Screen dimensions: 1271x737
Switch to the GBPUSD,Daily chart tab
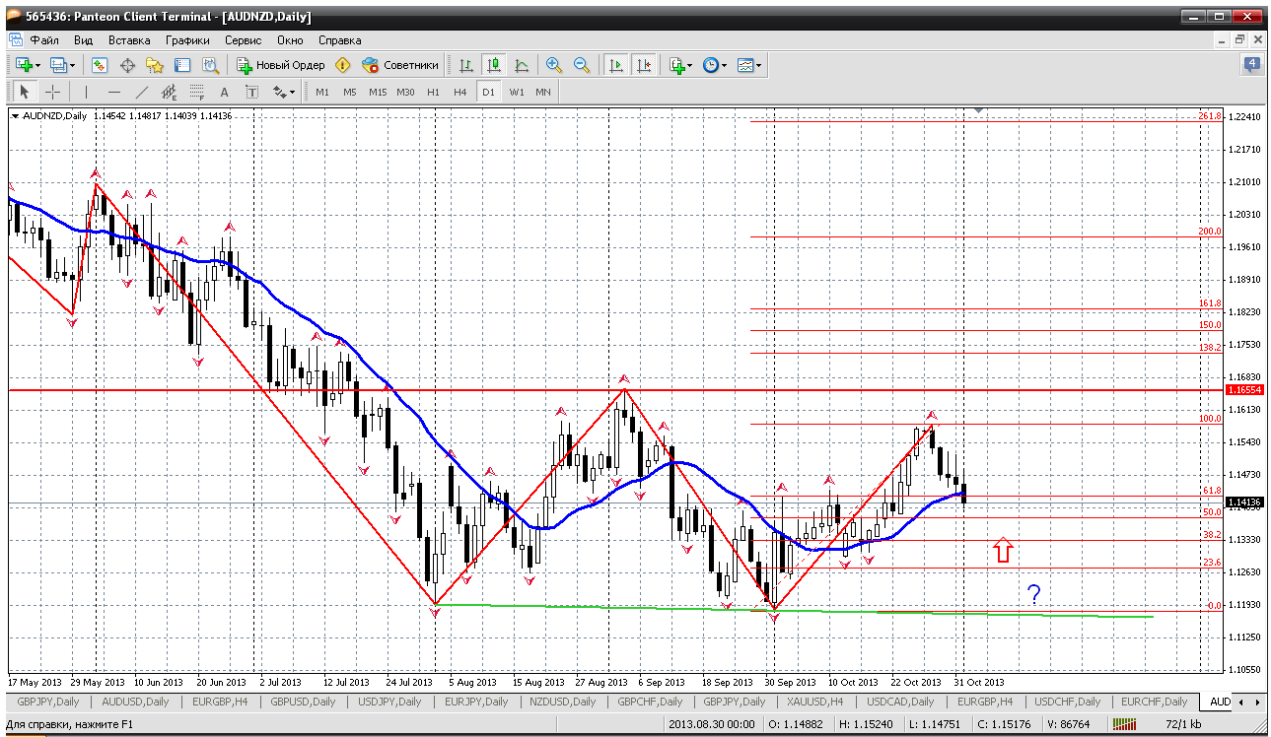[302, 702]
